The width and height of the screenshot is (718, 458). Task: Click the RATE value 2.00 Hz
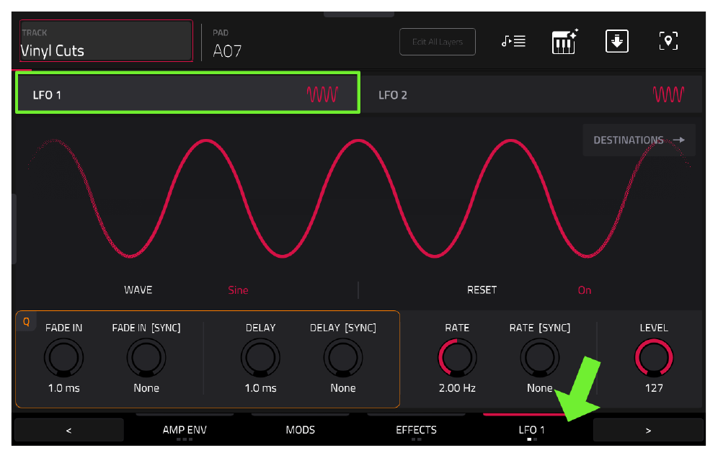[x=457, y=388]
